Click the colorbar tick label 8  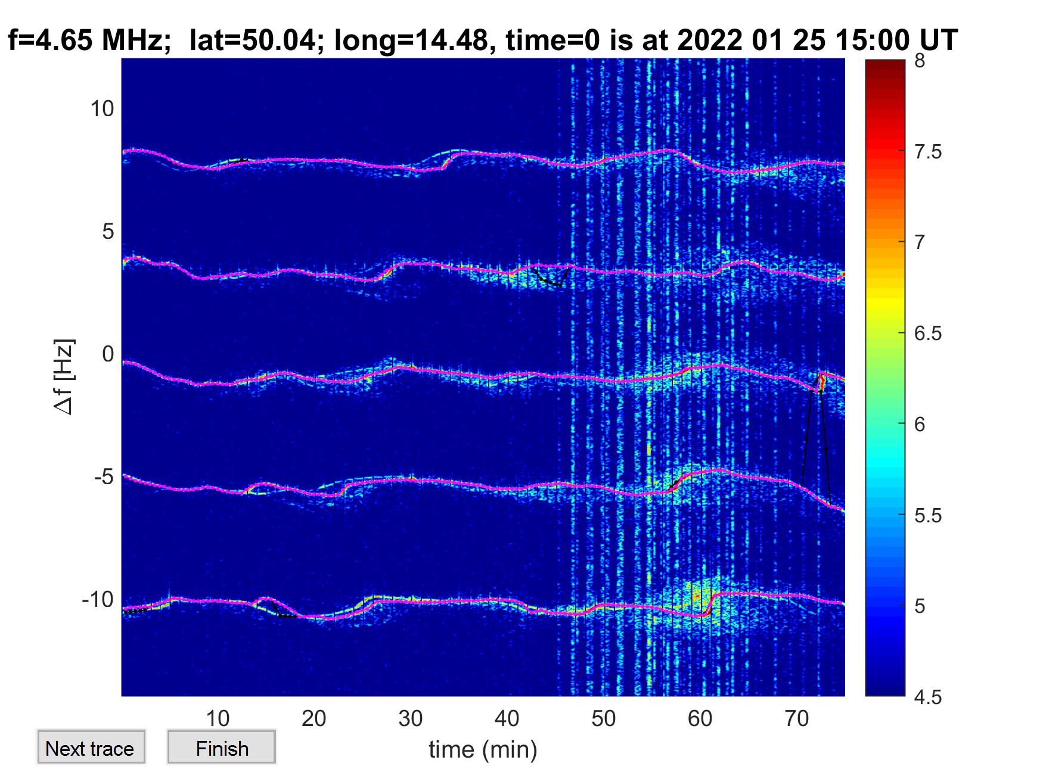tap(920, 61)
